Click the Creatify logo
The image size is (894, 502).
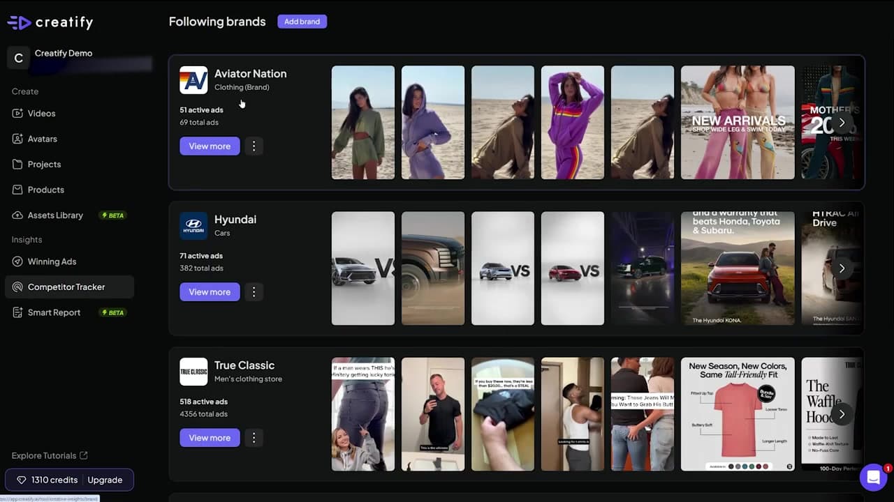[50, 22]
